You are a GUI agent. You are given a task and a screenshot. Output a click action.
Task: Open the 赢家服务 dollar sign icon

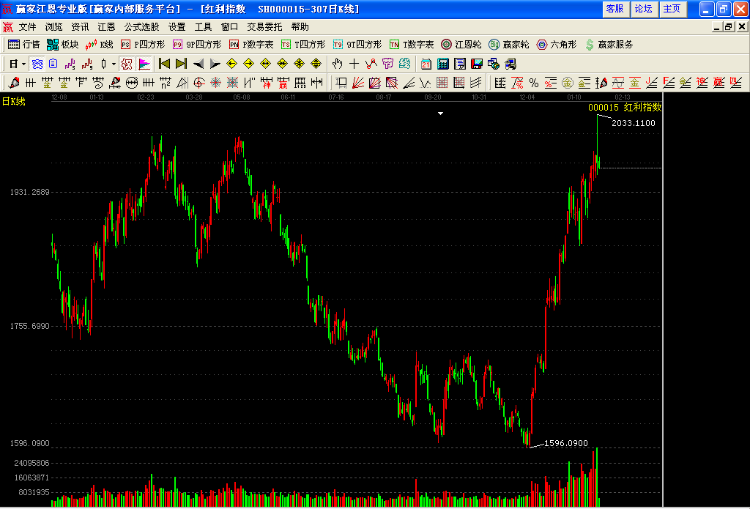tap(609, 45)
